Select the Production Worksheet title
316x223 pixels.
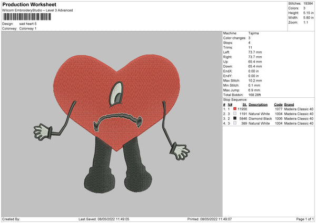pyautogui.click(x=29, y=4)
